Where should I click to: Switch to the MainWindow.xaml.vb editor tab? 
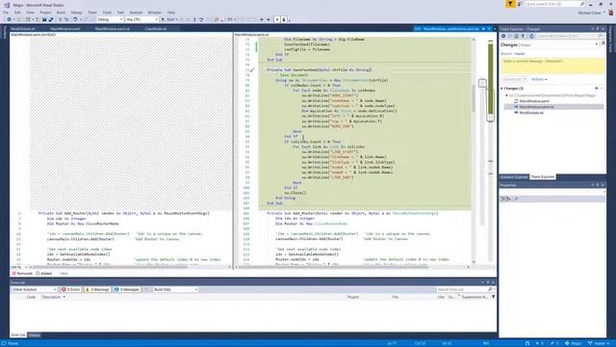click(x=113, y=29)
